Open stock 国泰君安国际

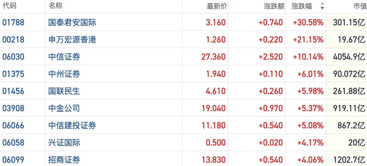click(72, 22)
